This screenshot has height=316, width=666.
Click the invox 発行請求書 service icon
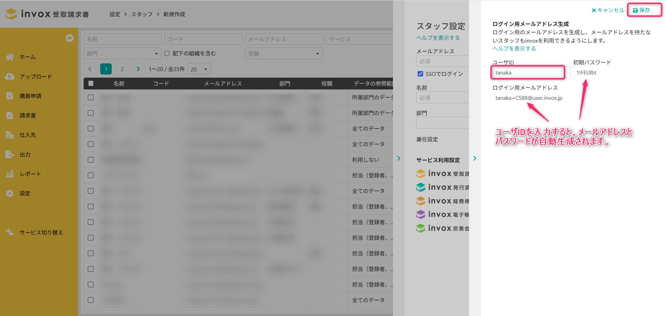[x=421, y=187]
